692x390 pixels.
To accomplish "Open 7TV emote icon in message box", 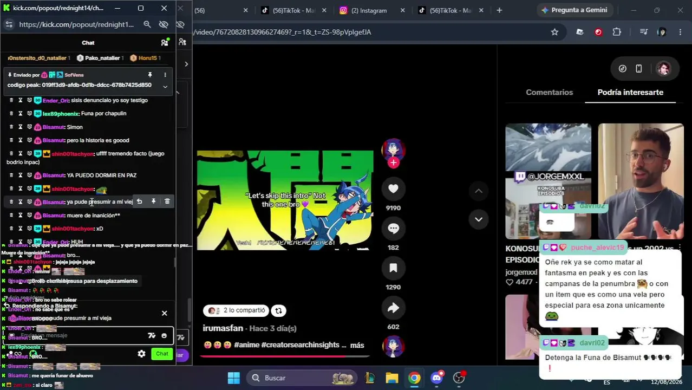I will click(x=152, y=336).
